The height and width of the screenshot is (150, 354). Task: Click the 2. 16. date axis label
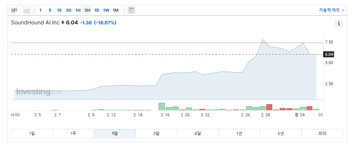click(165, 115)
